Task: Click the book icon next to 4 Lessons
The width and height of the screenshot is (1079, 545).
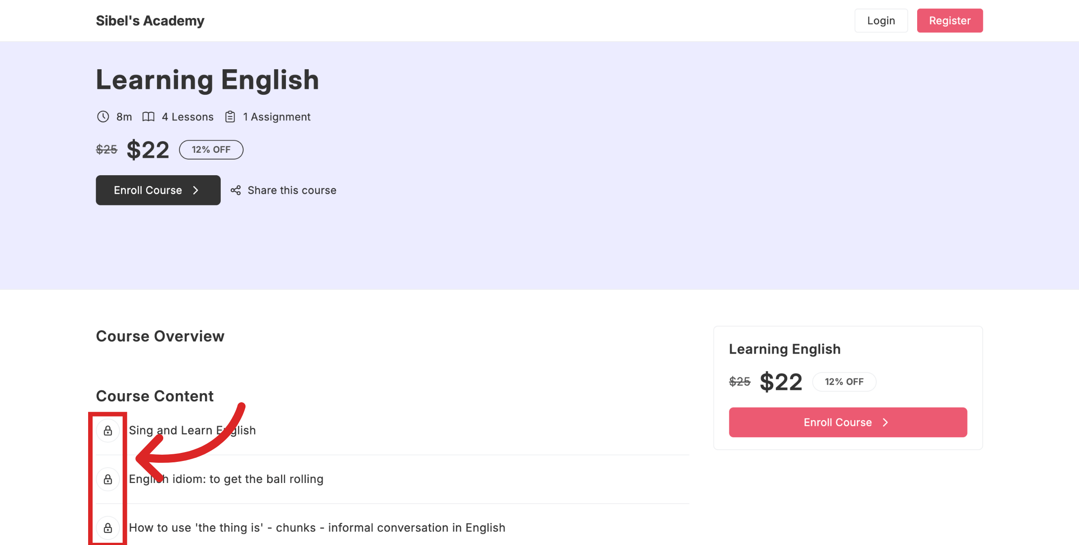Action: [x=149, y=116]
